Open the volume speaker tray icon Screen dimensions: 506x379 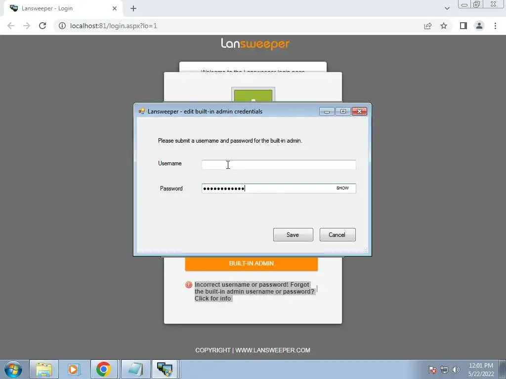pos(456,370)
